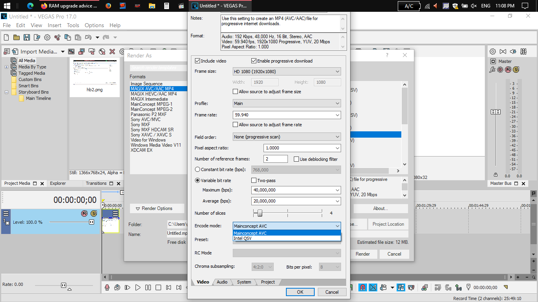Open the Frame size dropdown
Image resolution: width=538 pixels, height=302 pixels.
pyautogui.click(x=287, y=72)
